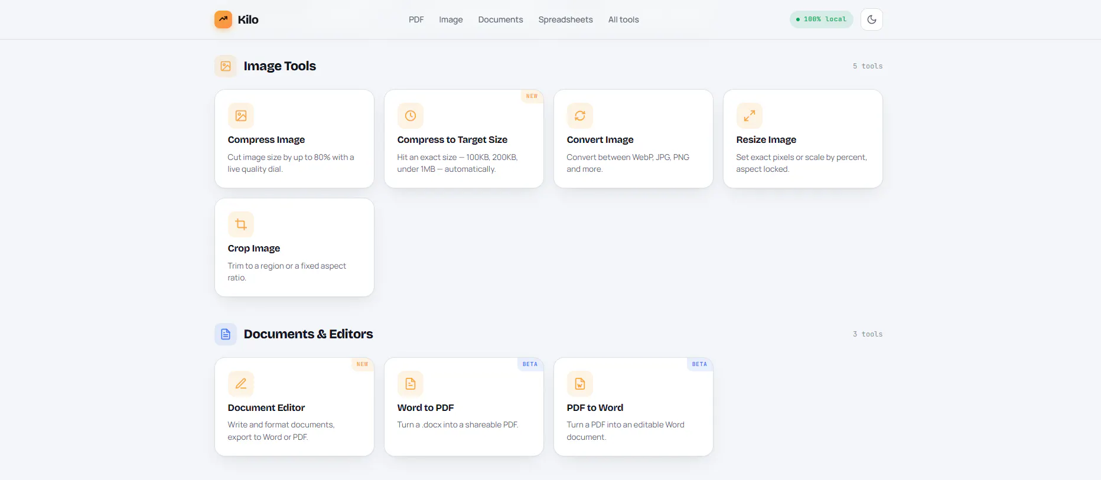This screenshot has width=1101, height=480.
Task: Toggle dark mode with the moon icon
Action: pyautogui.click(x=871, y=19)
